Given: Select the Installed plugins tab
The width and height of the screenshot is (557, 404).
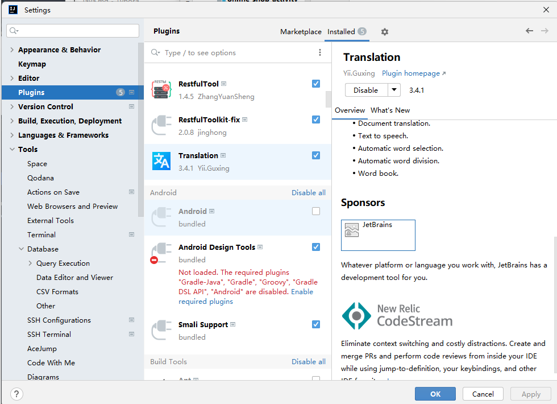Looking at the screenshot, I should [346, 32].
